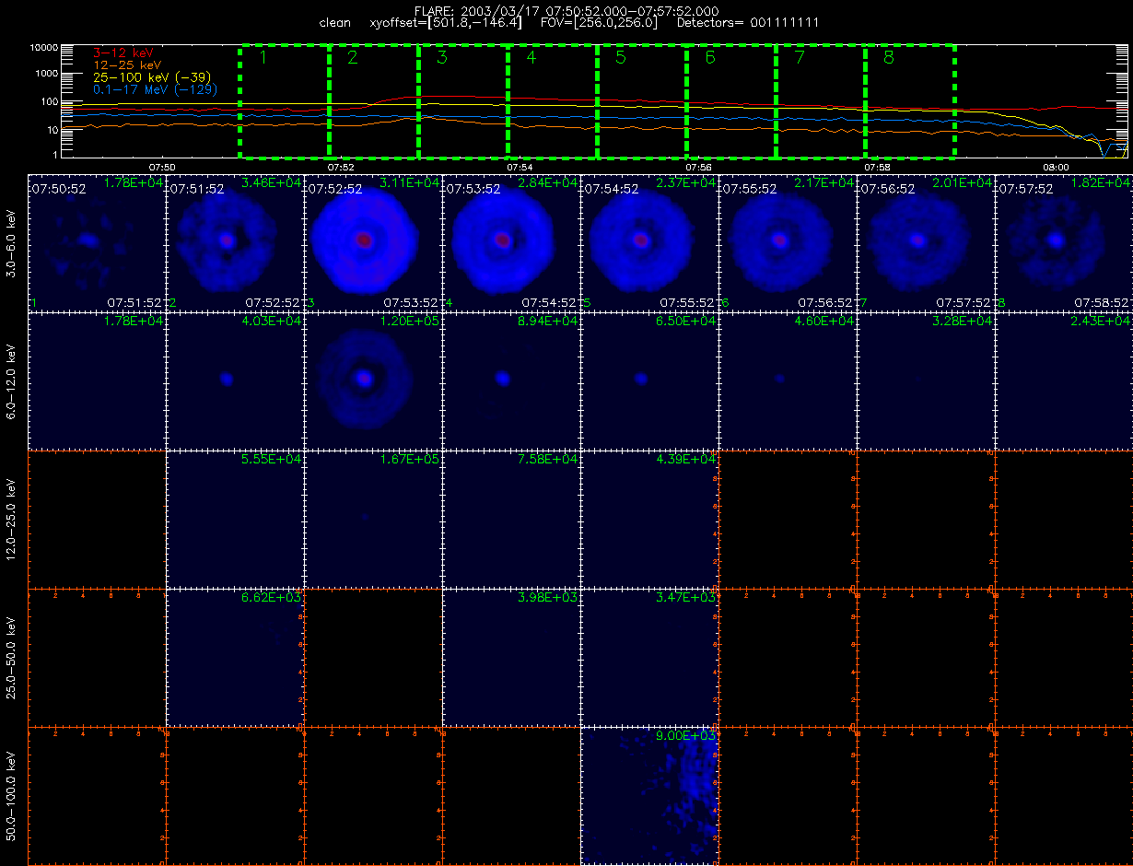1133x866 pixels.
Task: Pick the 3.0-6.0 keV image starting 07:54:52
Action: [x=649, y=242]
